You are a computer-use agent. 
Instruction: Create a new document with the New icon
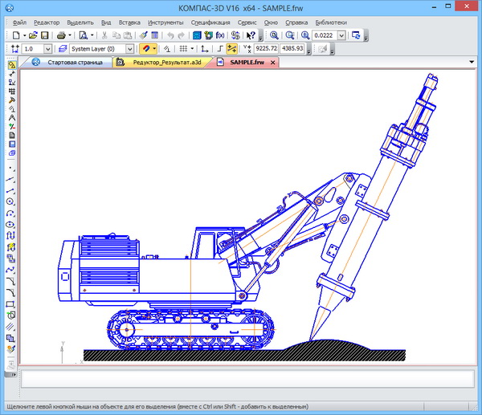point(17,35)
